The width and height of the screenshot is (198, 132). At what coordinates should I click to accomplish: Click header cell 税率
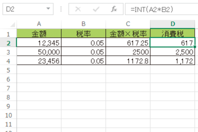click(x=83, y=33)
